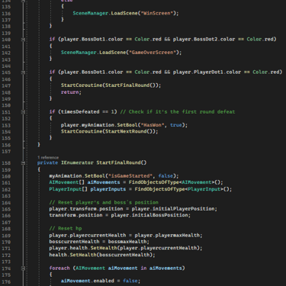Click line number 139 in the gutter

point(6,34)
